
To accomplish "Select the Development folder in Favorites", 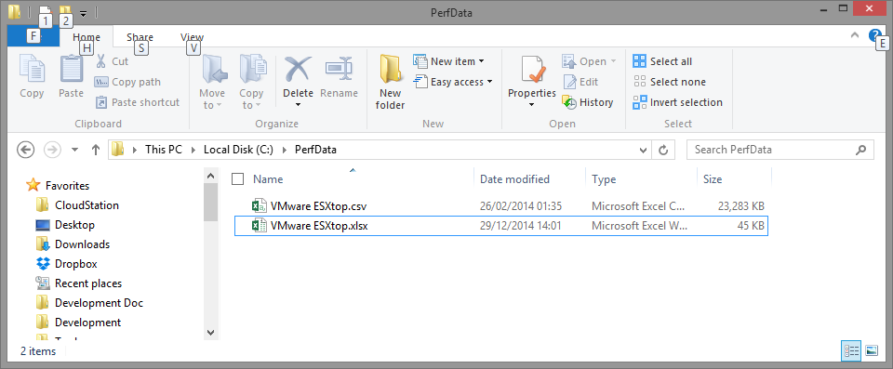I will (x=77, y=323).
